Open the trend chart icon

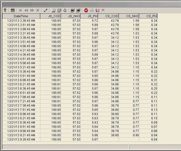pyautogui.click(x=98, y=11)
